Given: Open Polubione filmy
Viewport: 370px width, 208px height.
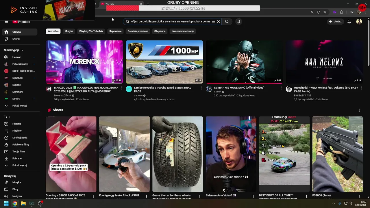Looking at the screenshot, I should 20,144.
